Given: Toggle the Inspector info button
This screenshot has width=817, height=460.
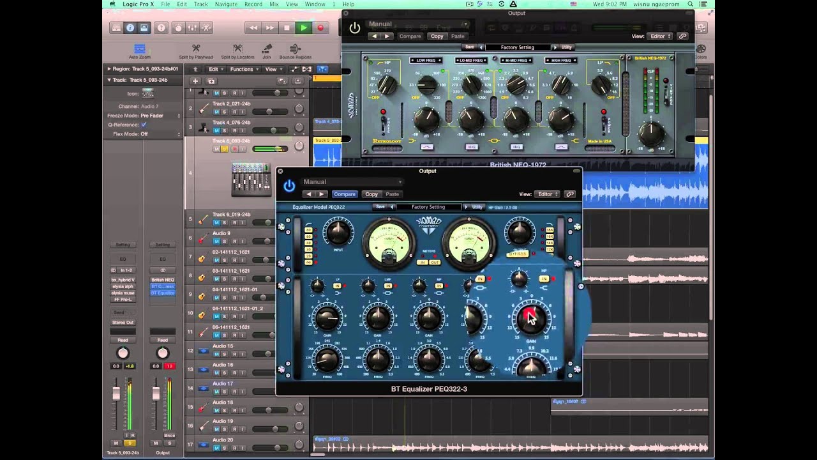Looking at the screenshot, I should (x=130, y=27).
